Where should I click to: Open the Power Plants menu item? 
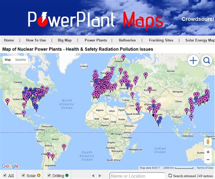96,40
